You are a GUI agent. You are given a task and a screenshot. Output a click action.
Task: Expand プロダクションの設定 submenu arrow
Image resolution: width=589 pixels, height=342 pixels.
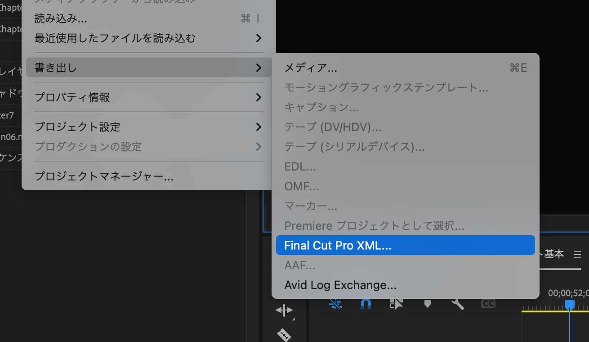click(259, 147)
